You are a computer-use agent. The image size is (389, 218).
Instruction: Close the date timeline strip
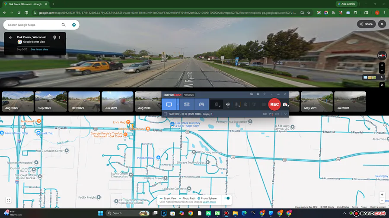tap(382, 85)
